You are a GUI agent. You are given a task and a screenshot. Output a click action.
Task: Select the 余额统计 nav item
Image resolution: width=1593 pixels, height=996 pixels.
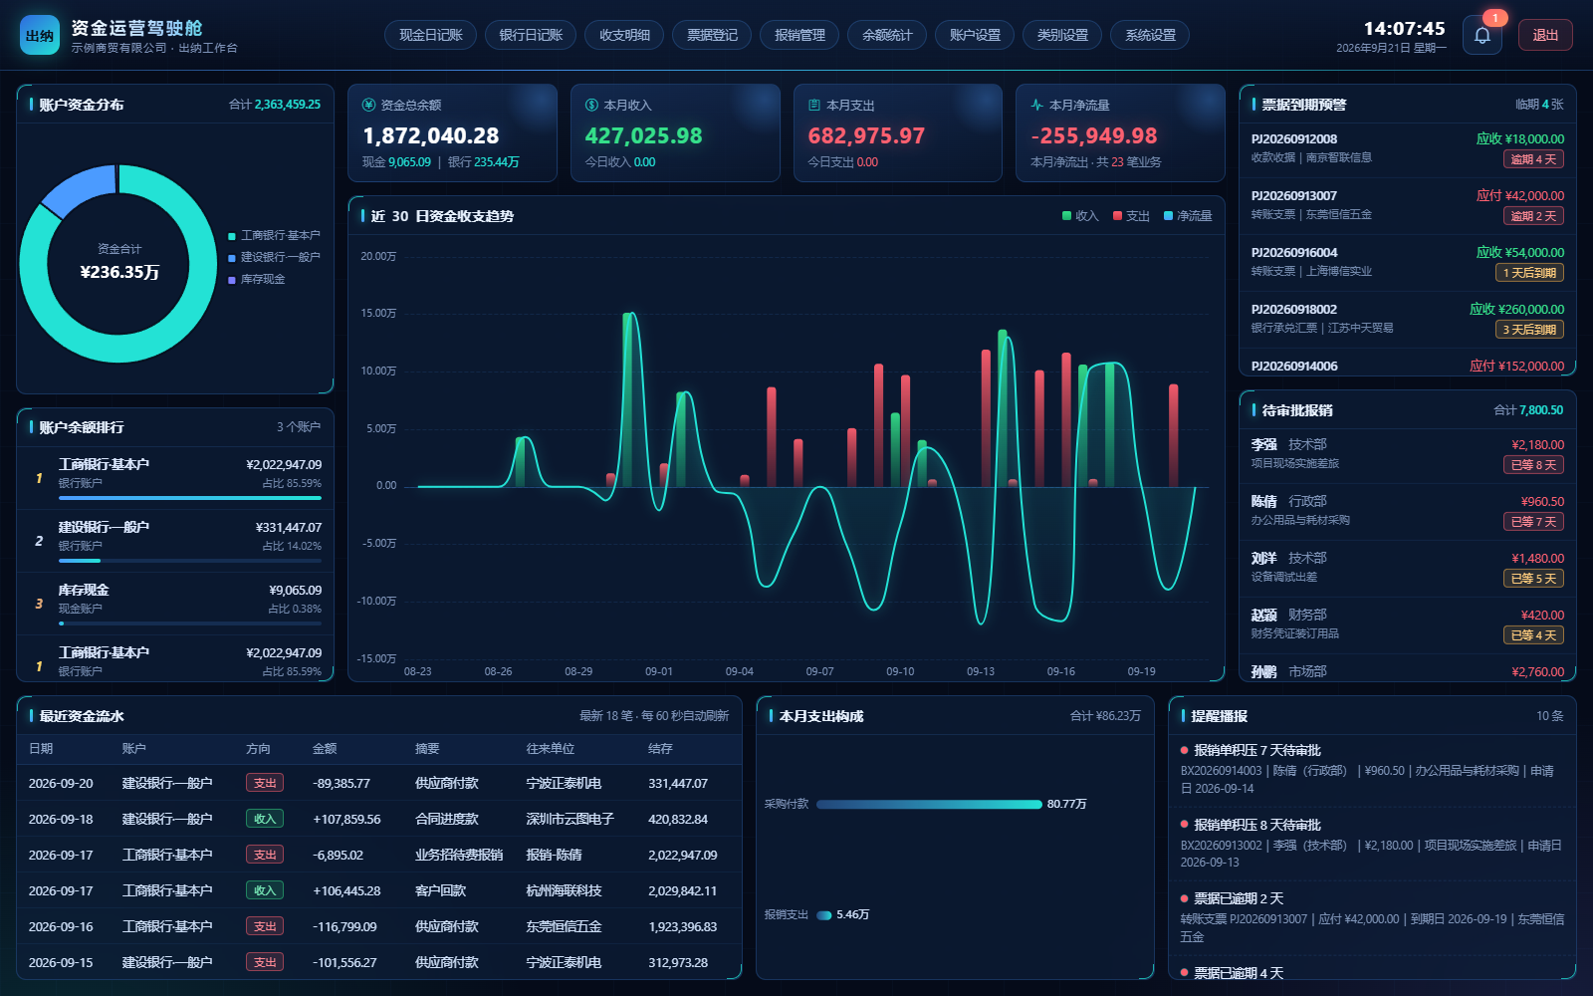[x=887, y=35]
